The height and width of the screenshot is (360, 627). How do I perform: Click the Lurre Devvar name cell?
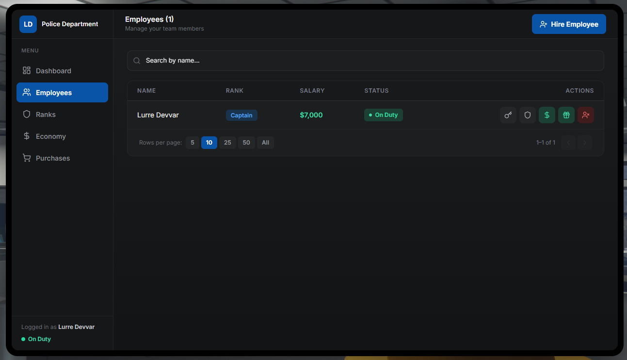pyautogui.click(x=158, y=115)
